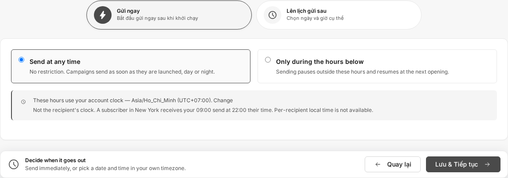Click the Only during the hours below heading
508x178 pixels.
(x=320, y=62)
